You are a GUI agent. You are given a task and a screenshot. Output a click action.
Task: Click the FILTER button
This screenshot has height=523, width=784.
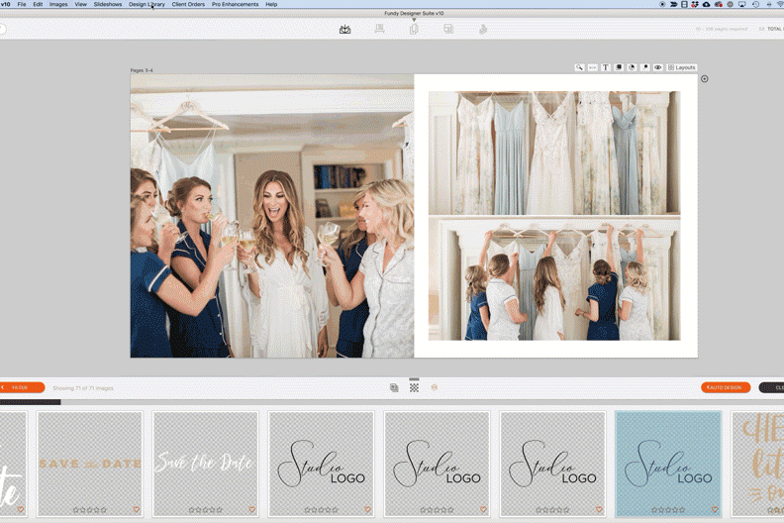coord(22,387)
